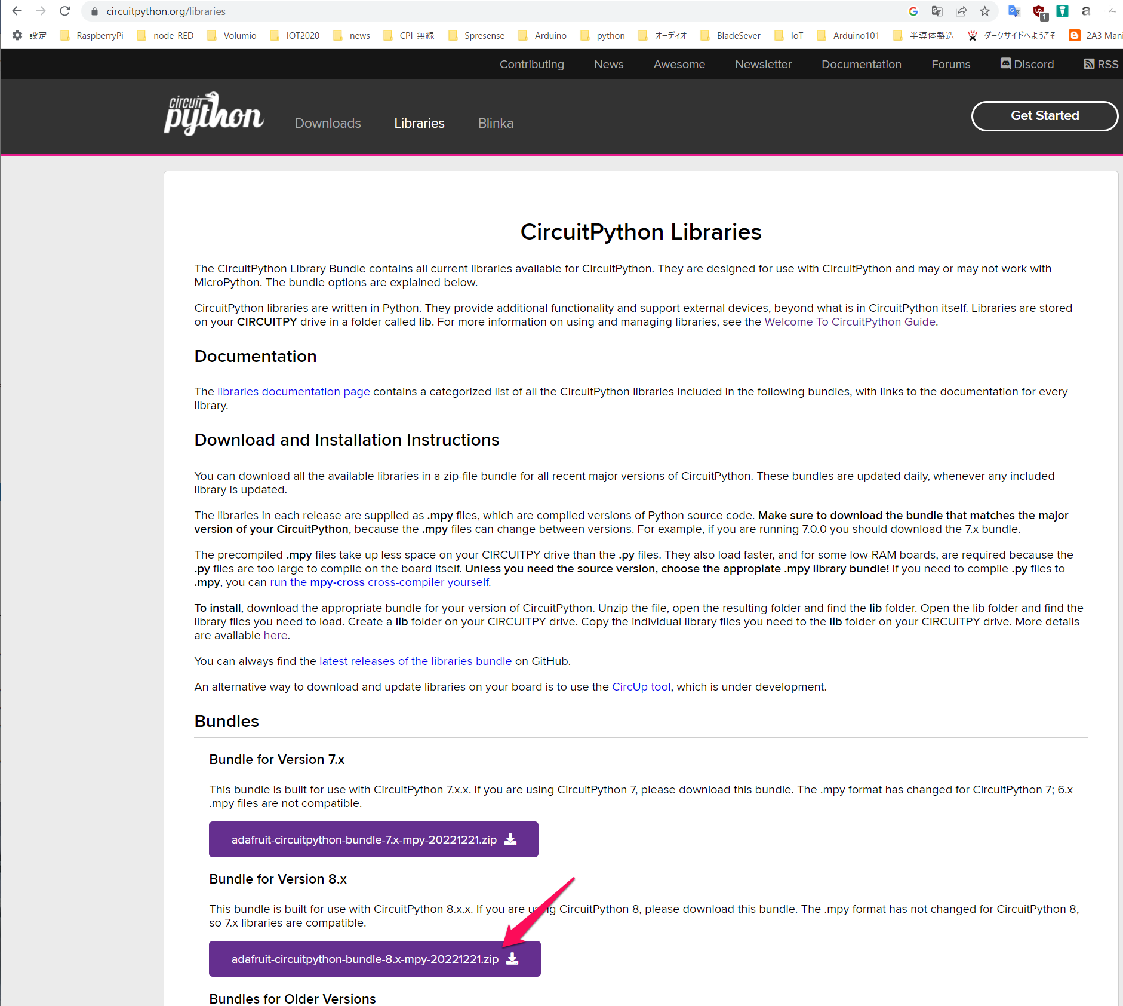Screen dimensions: 1123x1006
Task: Select the Libraries tab
Action: click(x=419, y=123)
